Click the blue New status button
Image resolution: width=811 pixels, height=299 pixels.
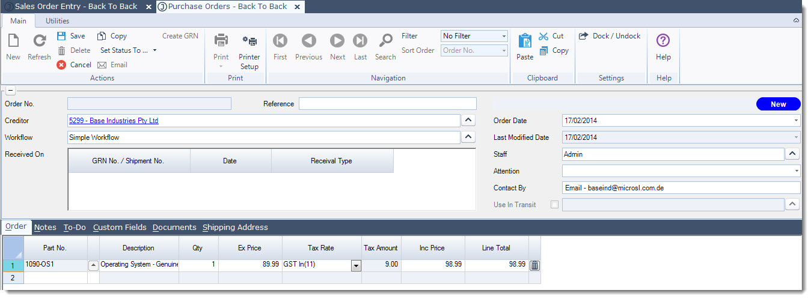779,104
